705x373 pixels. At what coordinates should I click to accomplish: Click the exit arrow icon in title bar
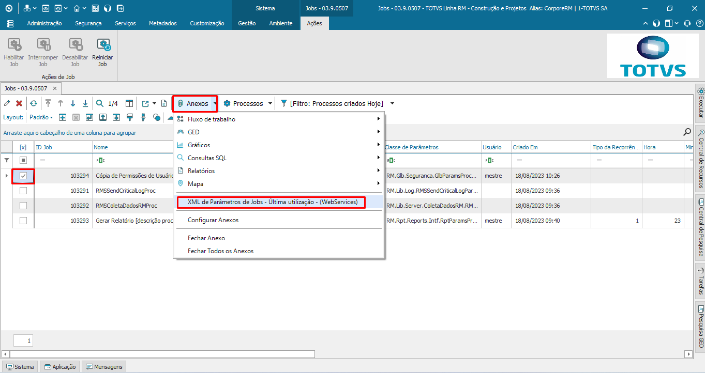pos(120,8)
